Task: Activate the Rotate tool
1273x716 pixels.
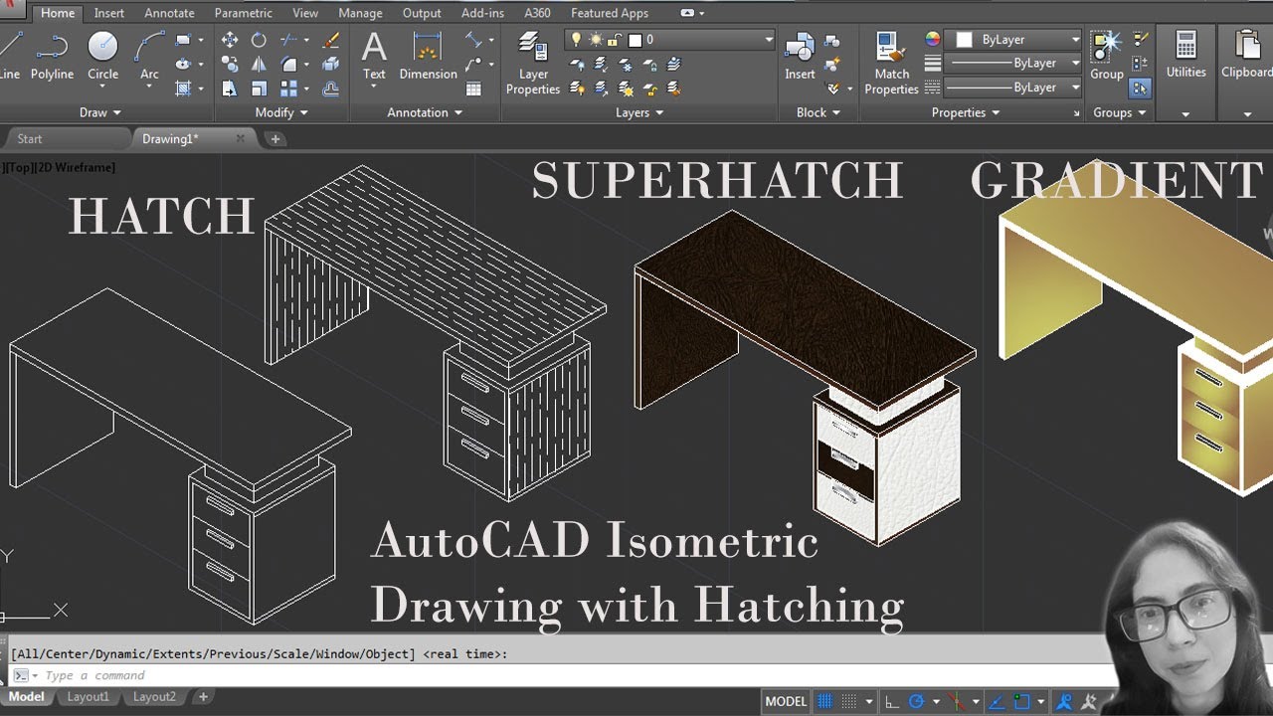Action: click(259, 40)
